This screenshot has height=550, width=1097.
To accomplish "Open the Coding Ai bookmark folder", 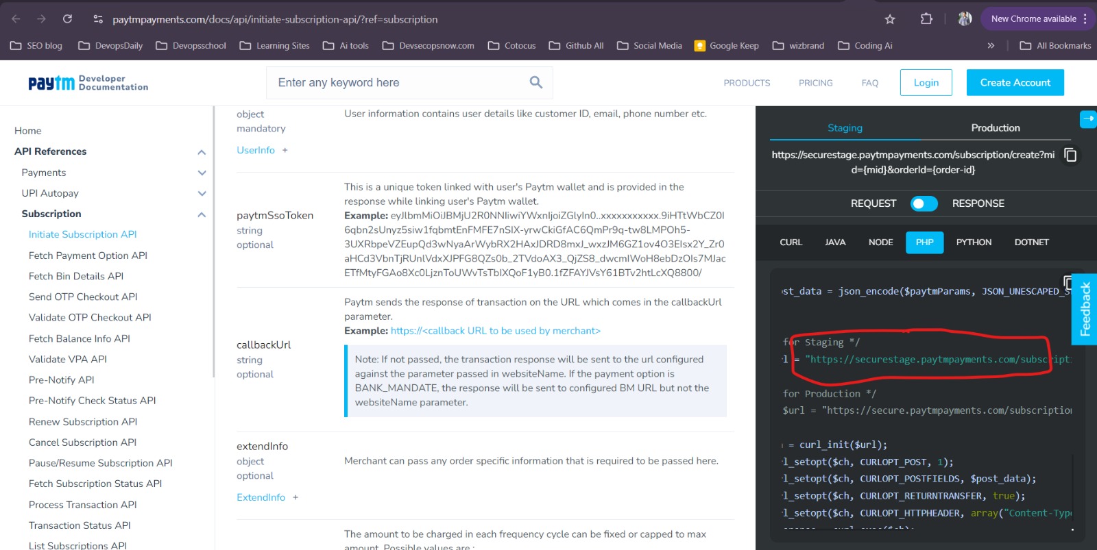I will [x=865, y=46].
